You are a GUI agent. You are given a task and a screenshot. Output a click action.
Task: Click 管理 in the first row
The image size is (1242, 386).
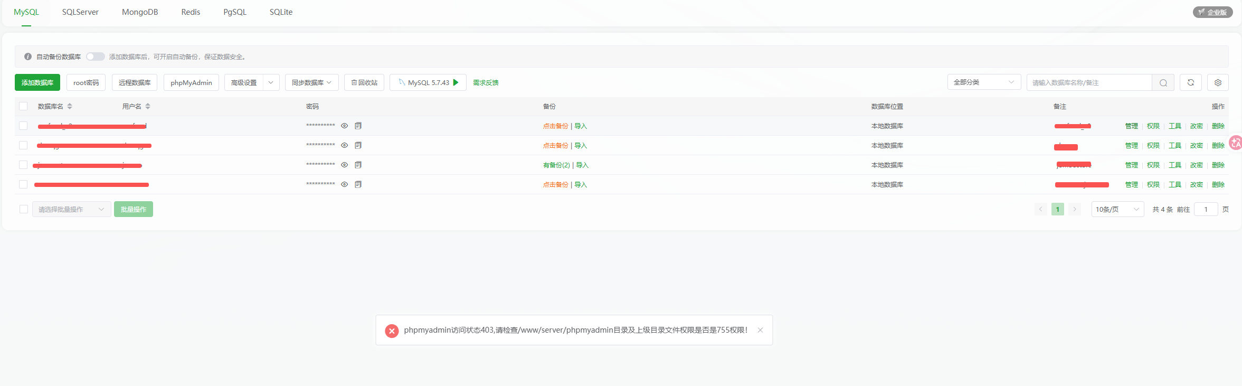(x=1132, y=126)
